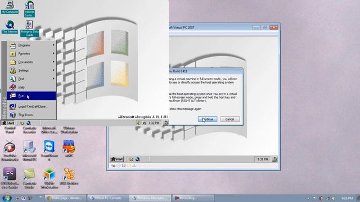Image resolution: width=360 pixels, height=202 pixels.
Task: Expand the Settings submenu arrow
Action: point(53,70)
